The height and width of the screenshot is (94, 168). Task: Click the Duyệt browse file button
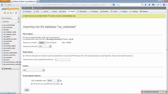coord(41,43)
